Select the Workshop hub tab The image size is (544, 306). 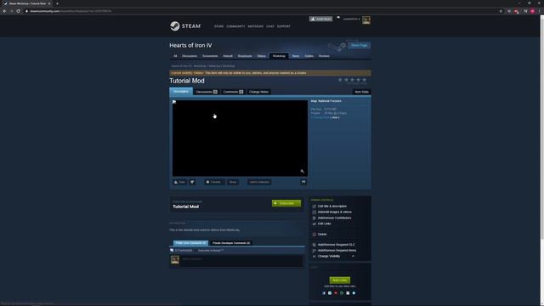click(x=279, y=56)
